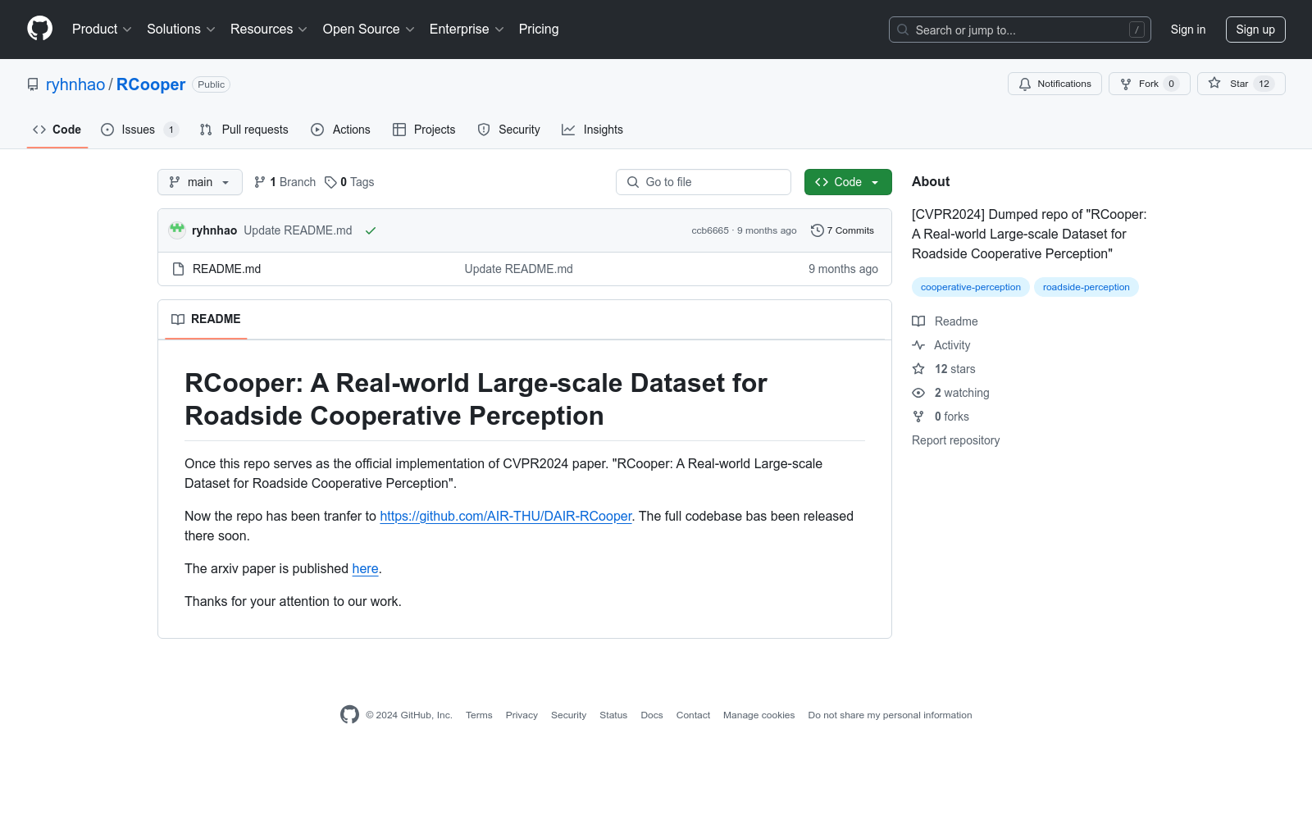Click the Contact footer link

(693, 715)
